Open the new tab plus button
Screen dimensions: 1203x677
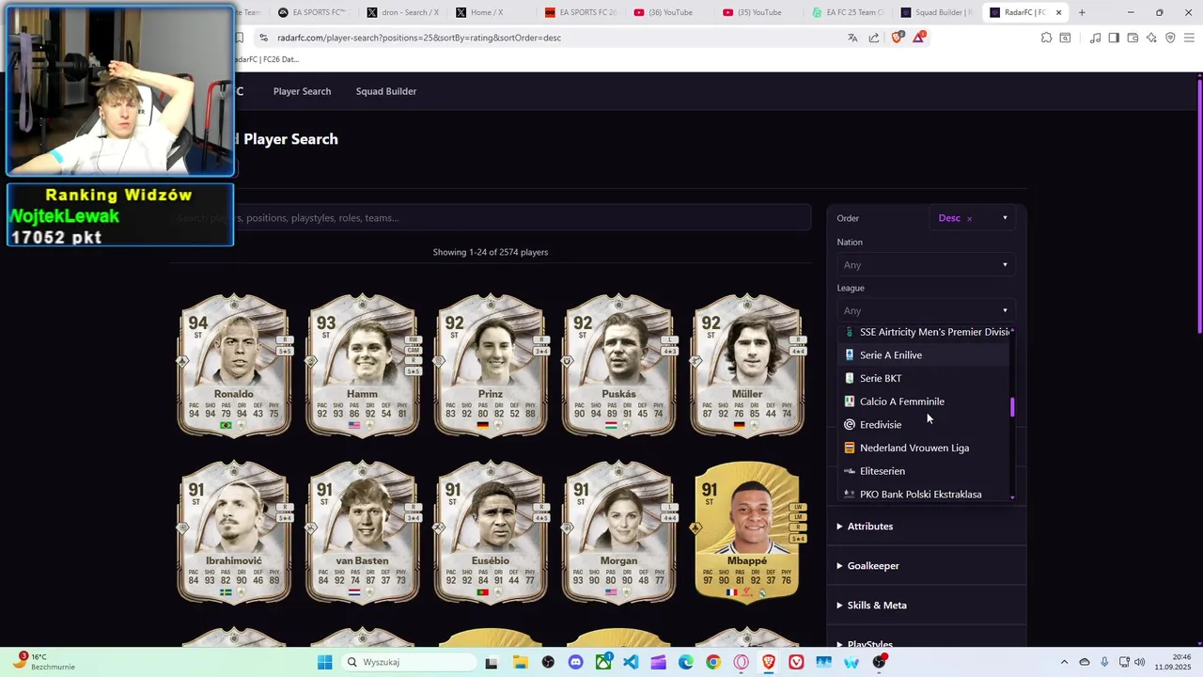tap(1082, 12)
